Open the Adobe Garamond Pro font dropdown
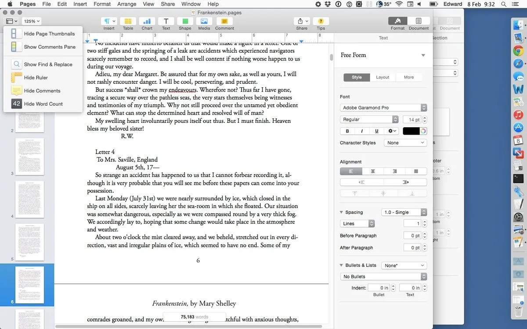The width and height of the screenshot is (527, 329). (x=383, y=107)
